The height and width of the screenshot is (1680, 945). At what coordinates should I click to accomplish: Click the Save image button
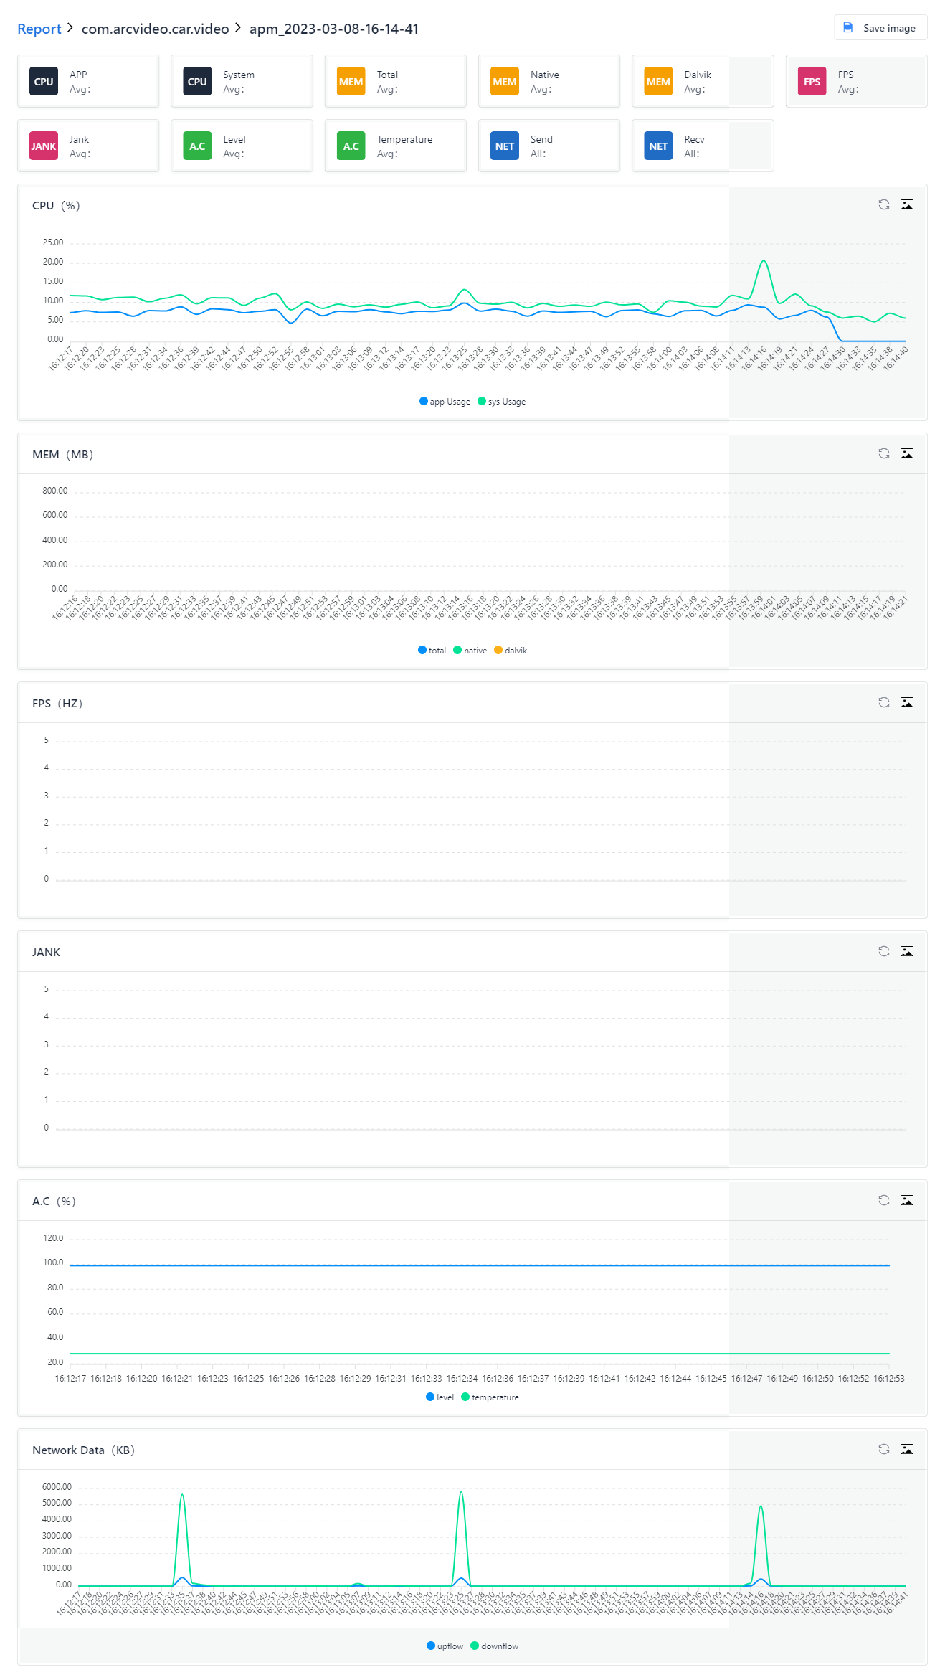pyautogui.click(x=880, y=28)
